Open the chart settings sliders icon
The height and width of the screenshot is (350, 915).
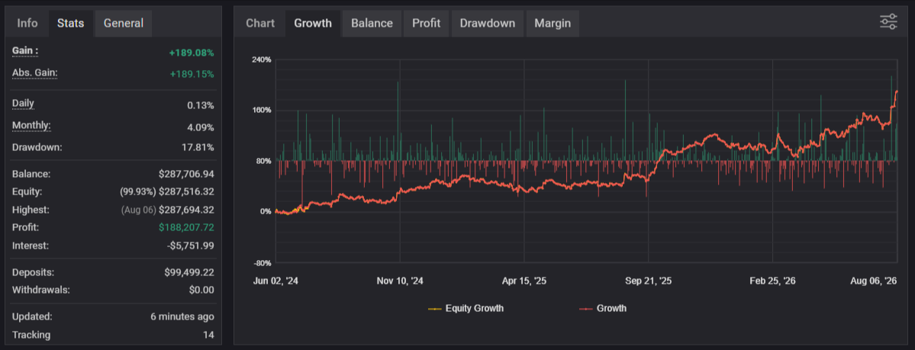coord(888,22)
